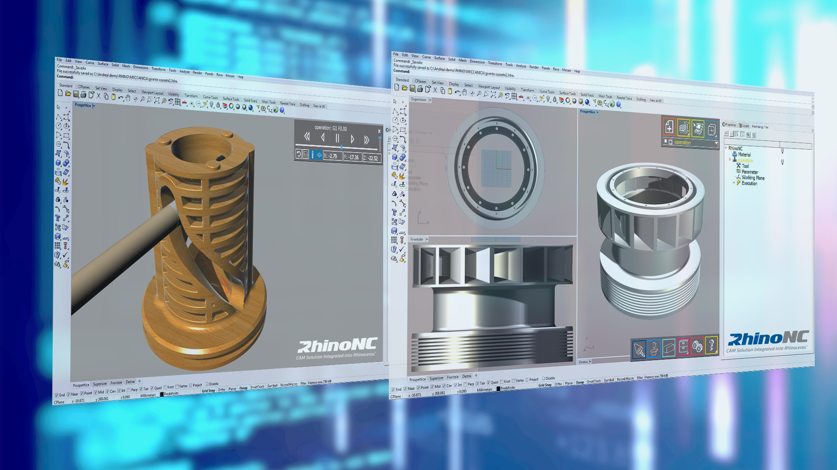The image size is (837, 470).
Task: Select the Pan hand tool in left window
Action: coord(128,98)
